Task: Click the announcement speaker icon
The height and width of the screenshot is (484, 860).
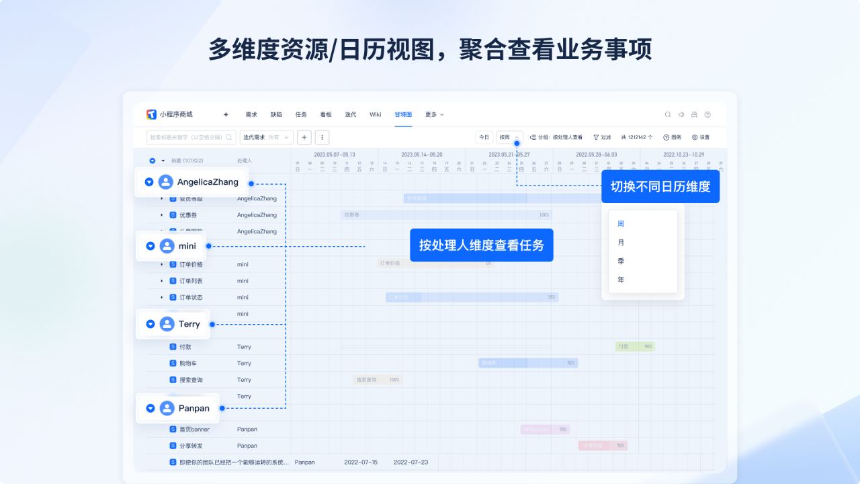Action: [x=681, y=114]
